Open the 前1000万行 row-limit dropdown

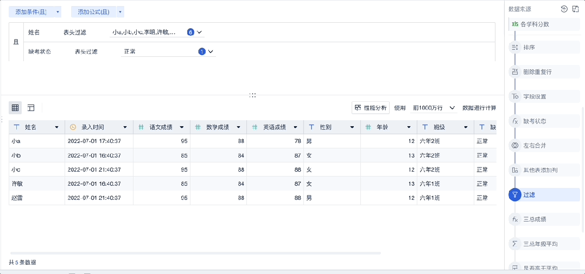point(434,108)
